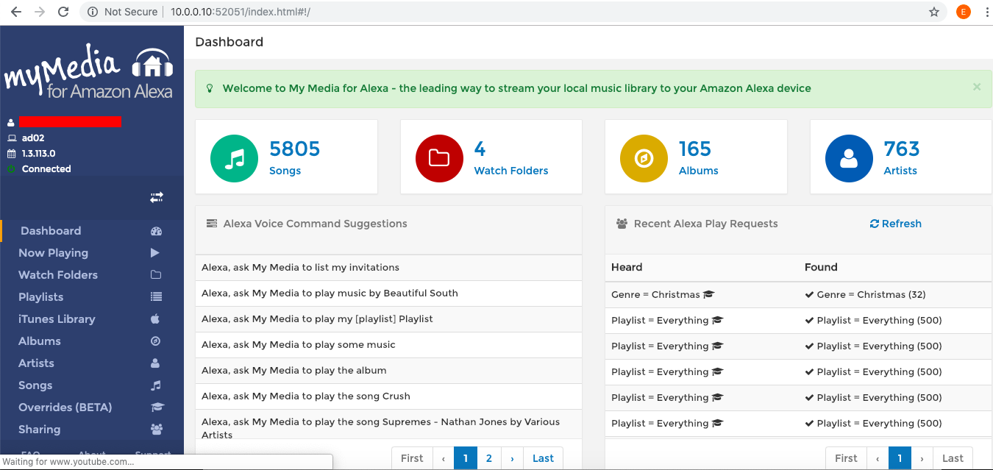Click the Now Playing play-arrow icon
The height and width of the screenshot is (470, 993).
pyautogui.click(x=155, y=253)
